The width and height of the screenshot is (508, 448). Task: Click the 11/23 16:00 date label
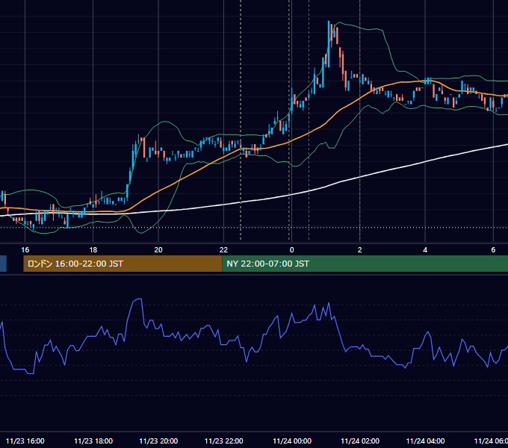(x=25, y=441)
